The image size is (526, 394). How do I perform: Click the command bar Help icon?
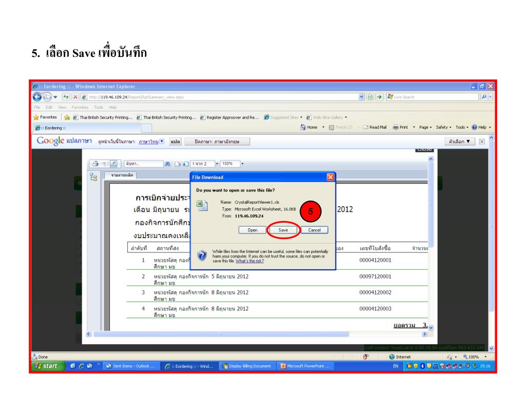[x=474, y=127]
